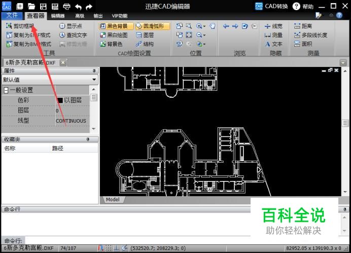Click open folder icon in title bar
The width and height of the screenshot is (351, 253).
coord(31,6)
